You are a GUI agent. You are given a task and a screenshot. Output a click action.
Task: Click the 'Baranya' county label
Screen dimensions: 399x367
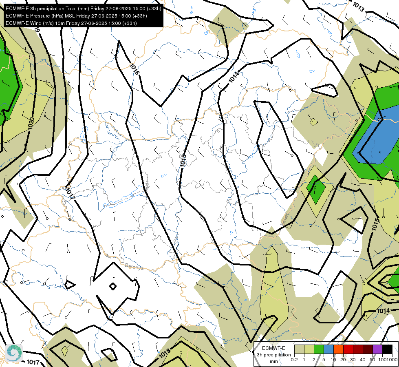pos(134,266)
